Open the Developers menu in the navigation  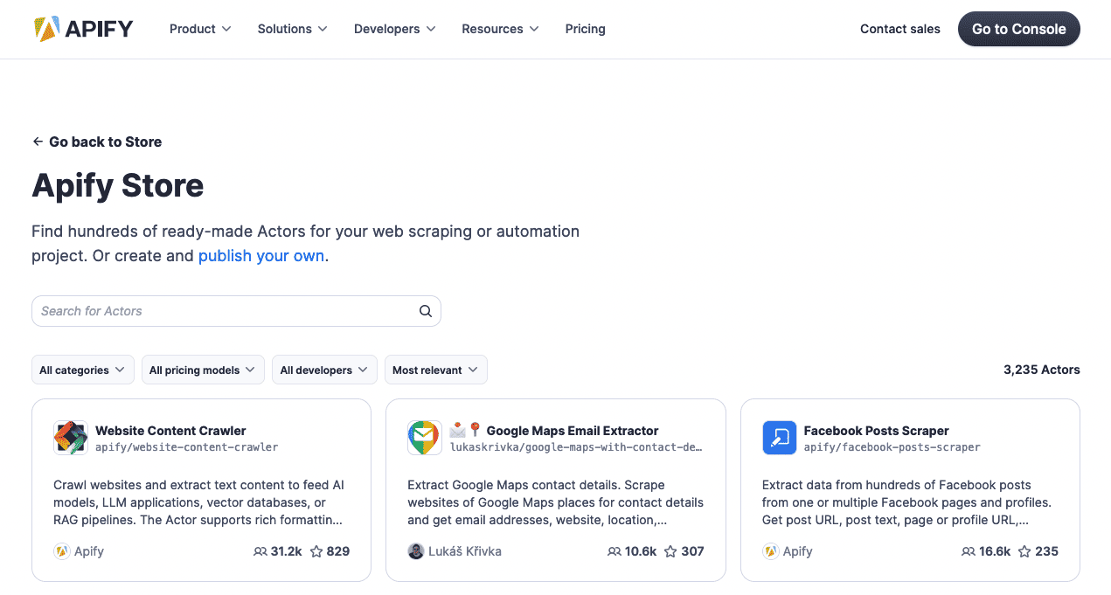394,29
